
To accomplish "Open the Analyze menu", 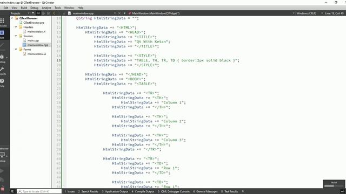I will (46, 8).
